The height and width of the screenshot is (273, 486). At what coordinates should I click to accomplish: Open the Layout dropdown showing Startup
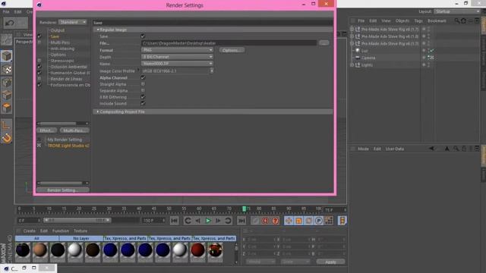click(457, 11)
